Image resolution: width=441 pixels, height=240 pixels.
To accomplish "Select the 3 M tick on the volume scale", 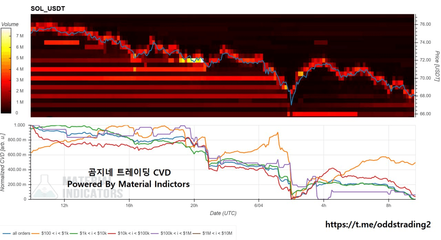I will coord(20,80).
